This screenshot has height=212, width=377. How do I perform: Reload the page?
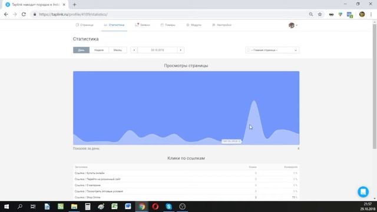pos(24,14)
